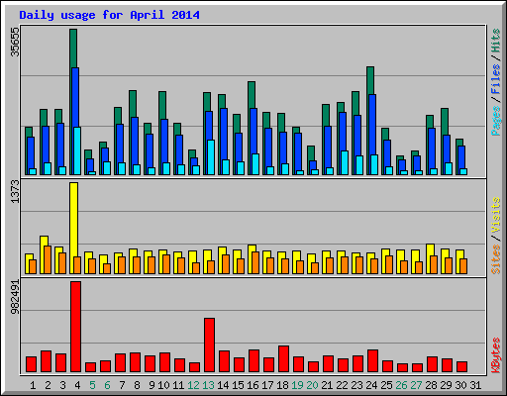Click day label 15 on the x-axis

point(238,385)
